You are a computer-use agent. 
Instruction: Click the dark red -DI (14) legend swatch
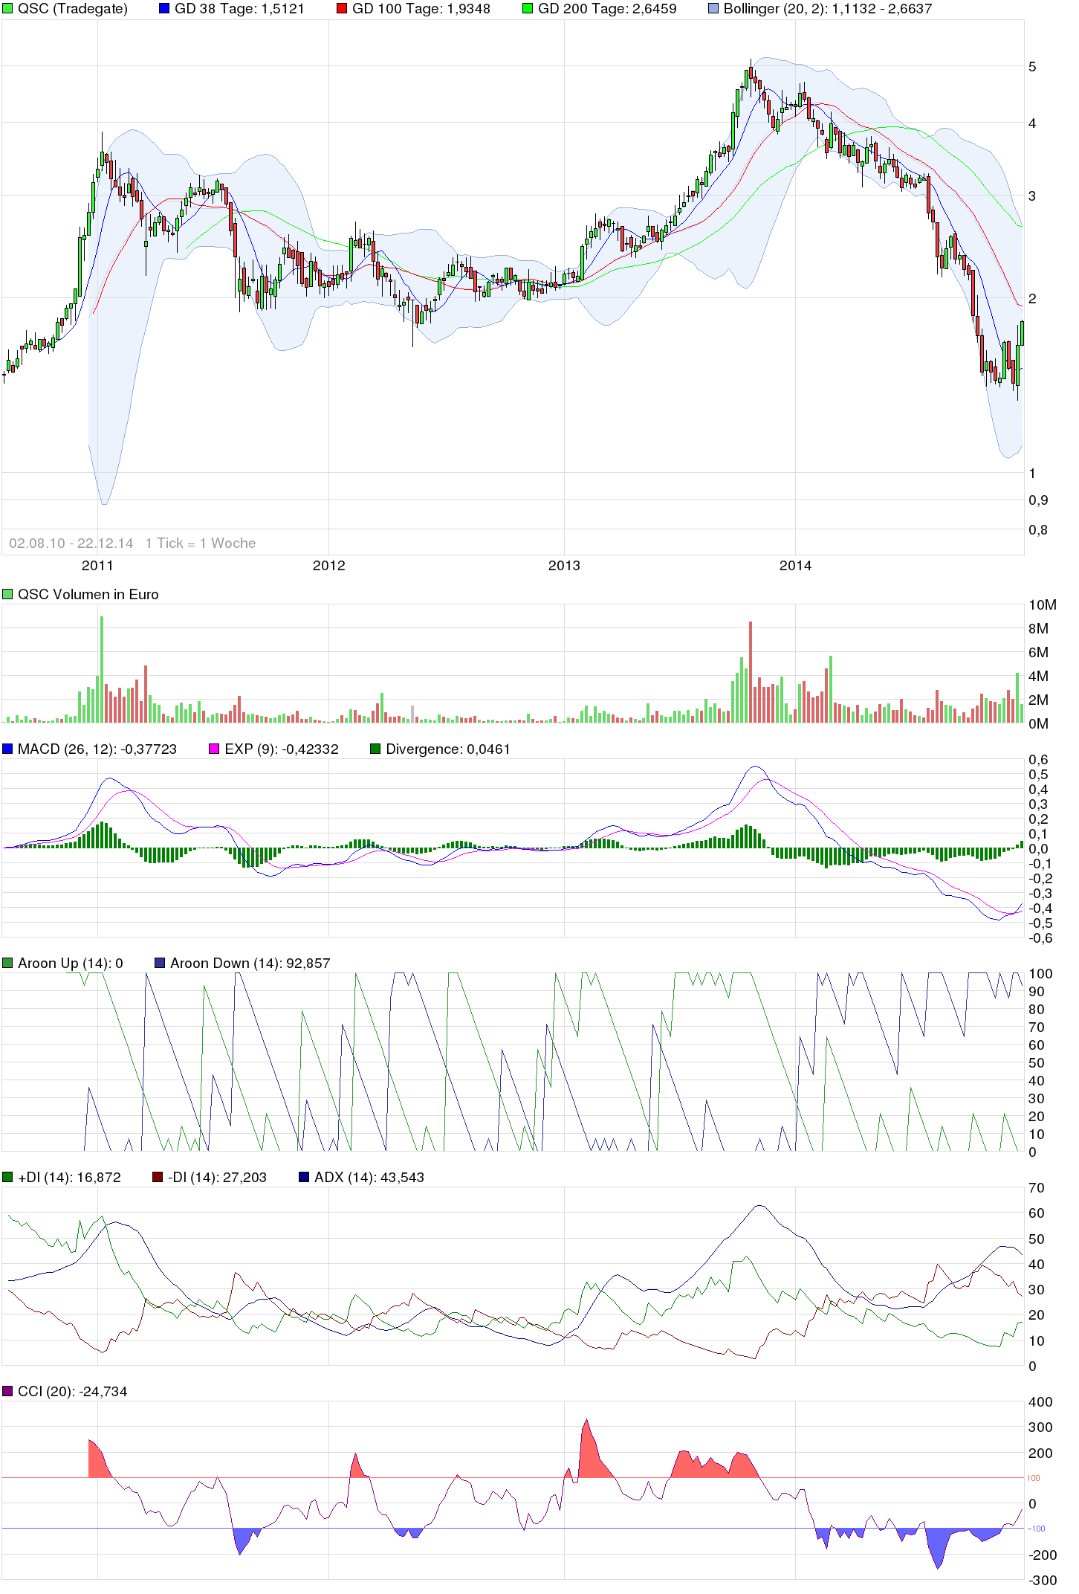click(x=158, y=1177)
